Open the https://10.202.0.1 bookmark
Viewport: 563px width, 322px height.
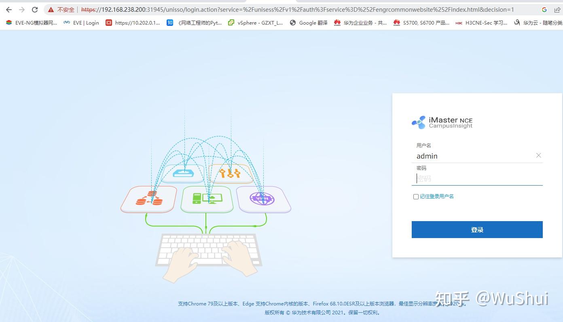coord(133,23)
